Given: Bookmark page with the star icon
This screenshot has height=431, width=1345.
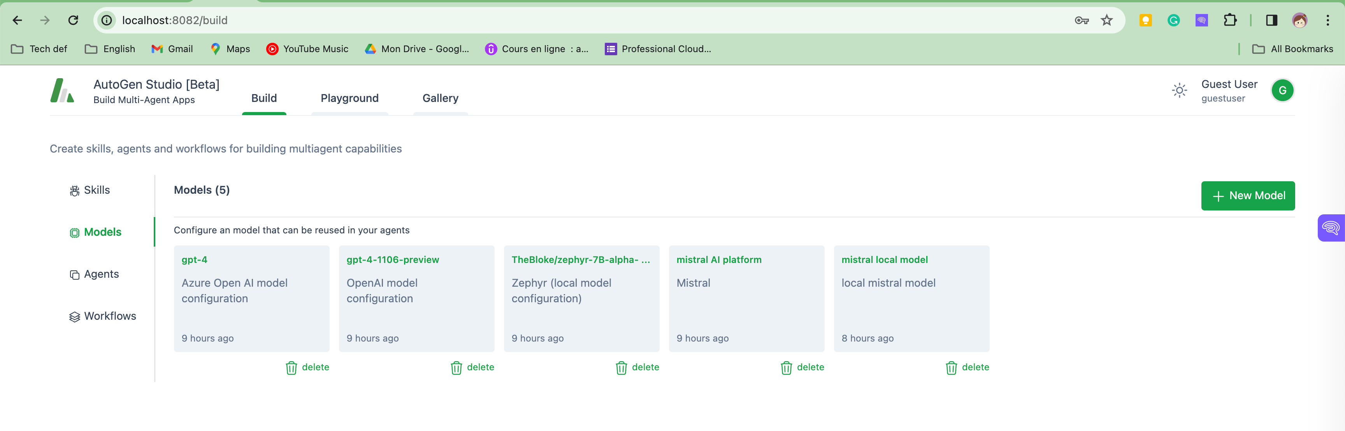Looking at the screenshot, I should tap(1106, 20).
